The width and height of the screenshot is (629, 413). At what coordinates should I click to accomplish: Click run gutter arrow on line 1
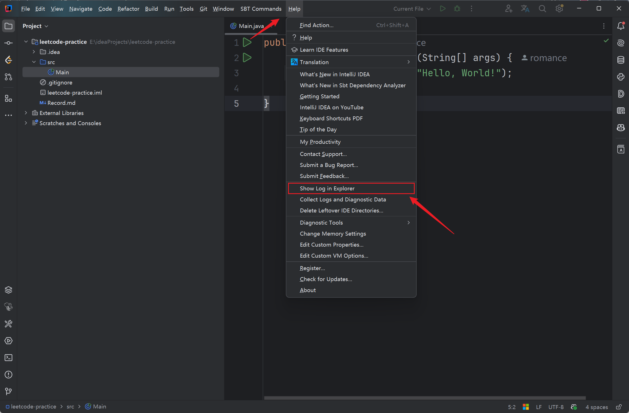[x=247, y=42]
